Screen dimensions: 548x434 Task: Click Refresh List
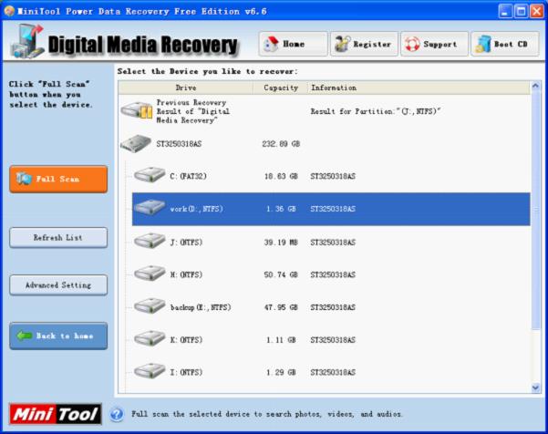tap(58, 238)
